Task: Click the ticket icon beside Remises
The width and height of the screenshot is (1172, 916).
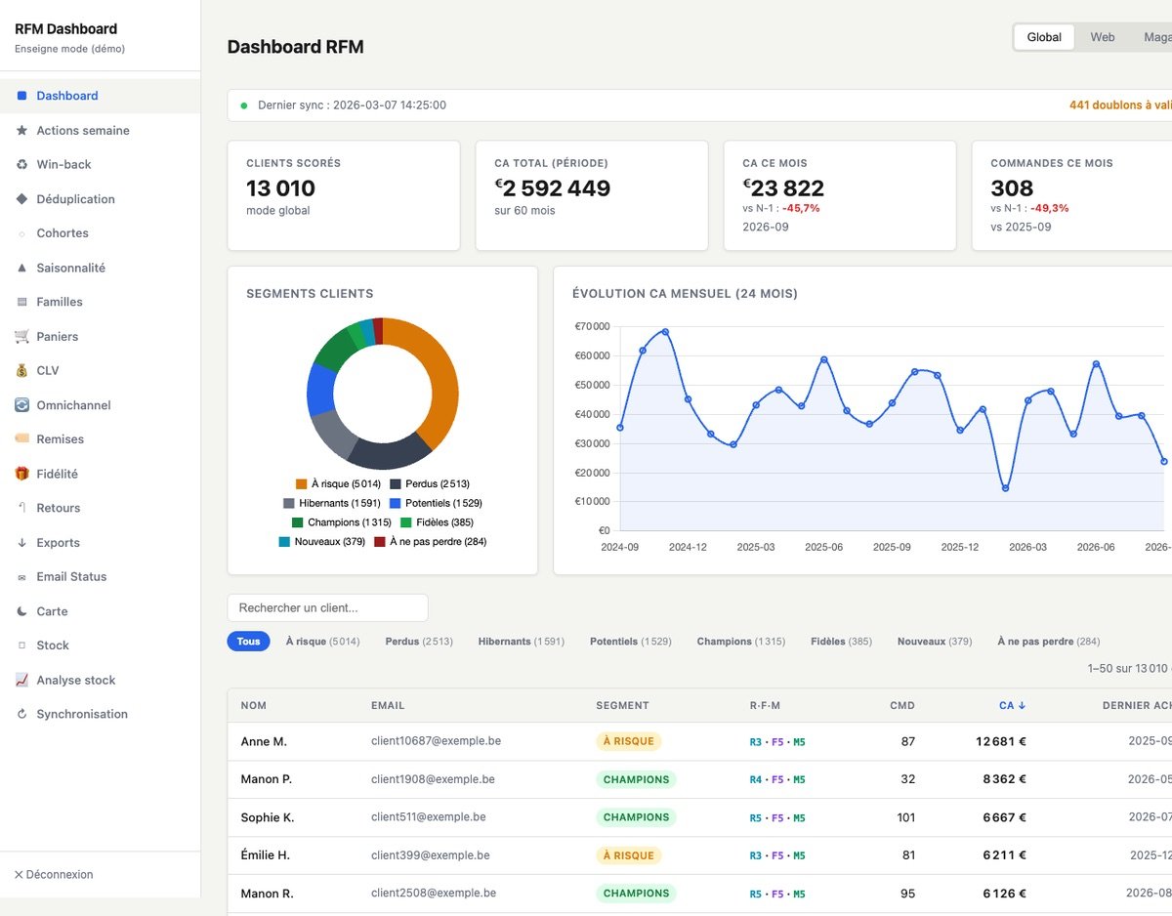Action: [21, 438]
